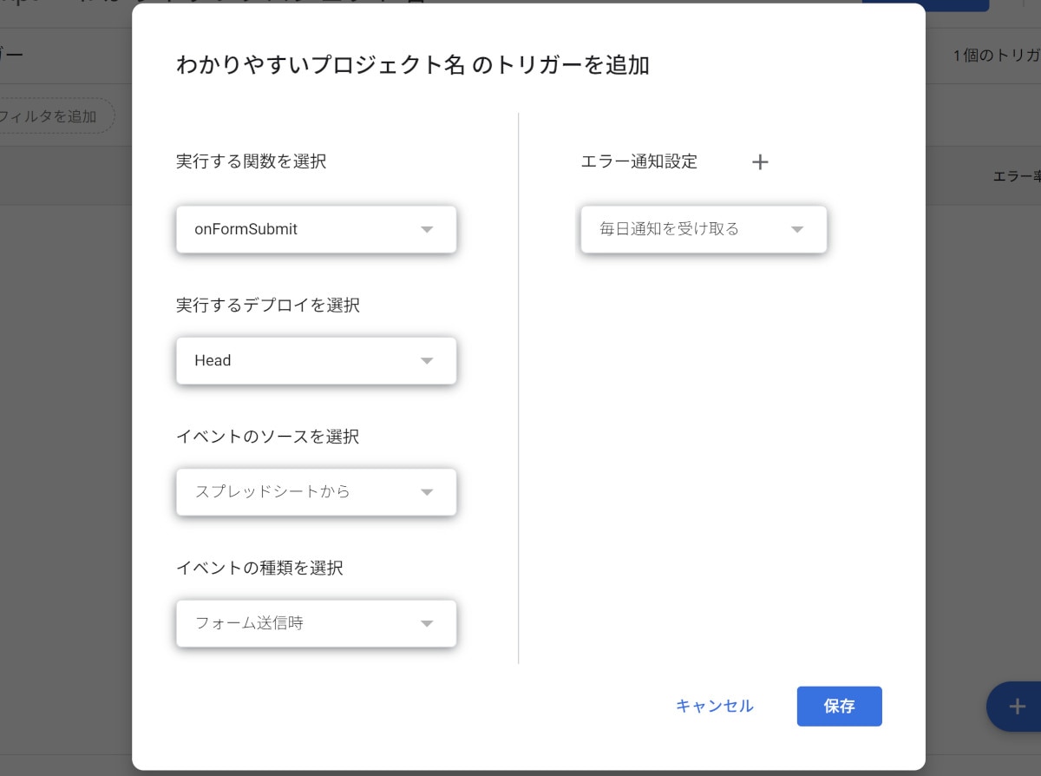Select the onFormSubmit field to change the function

tap(316, 229)
